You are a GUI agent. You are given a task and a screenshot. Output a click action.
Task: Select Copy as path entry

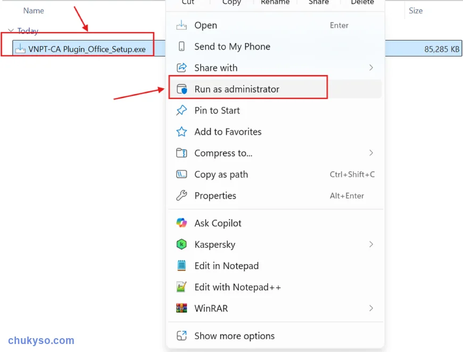pyautogui.click(x=275, y=174)
